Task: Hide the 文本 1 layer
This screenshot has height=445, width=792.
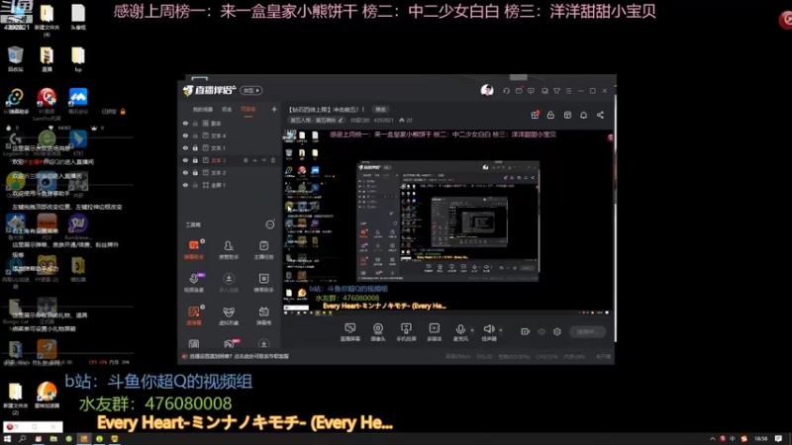Action: [x=185, y=147]
